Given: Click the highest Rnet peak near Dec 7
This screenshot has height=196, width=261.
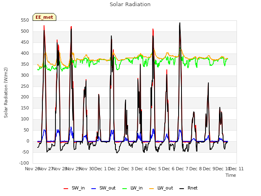Looking at the screenshot, I should pos(180,23).
